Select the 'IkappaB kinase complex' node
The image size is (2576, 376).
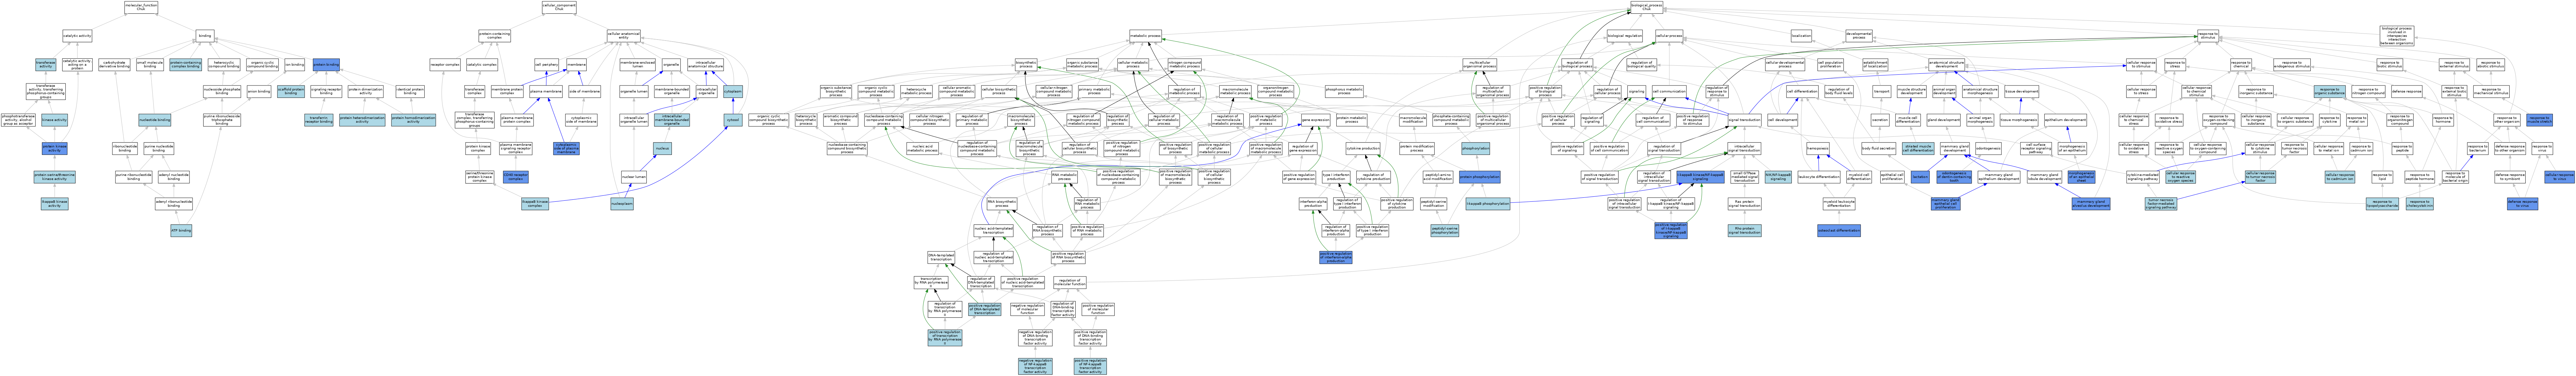(535, 204)
